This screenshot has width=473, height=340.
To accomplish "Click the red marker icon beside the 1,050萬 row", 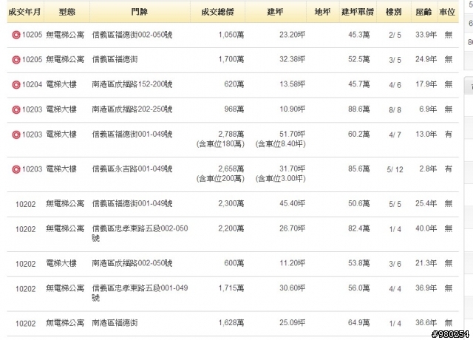I will tap(16, 35).
